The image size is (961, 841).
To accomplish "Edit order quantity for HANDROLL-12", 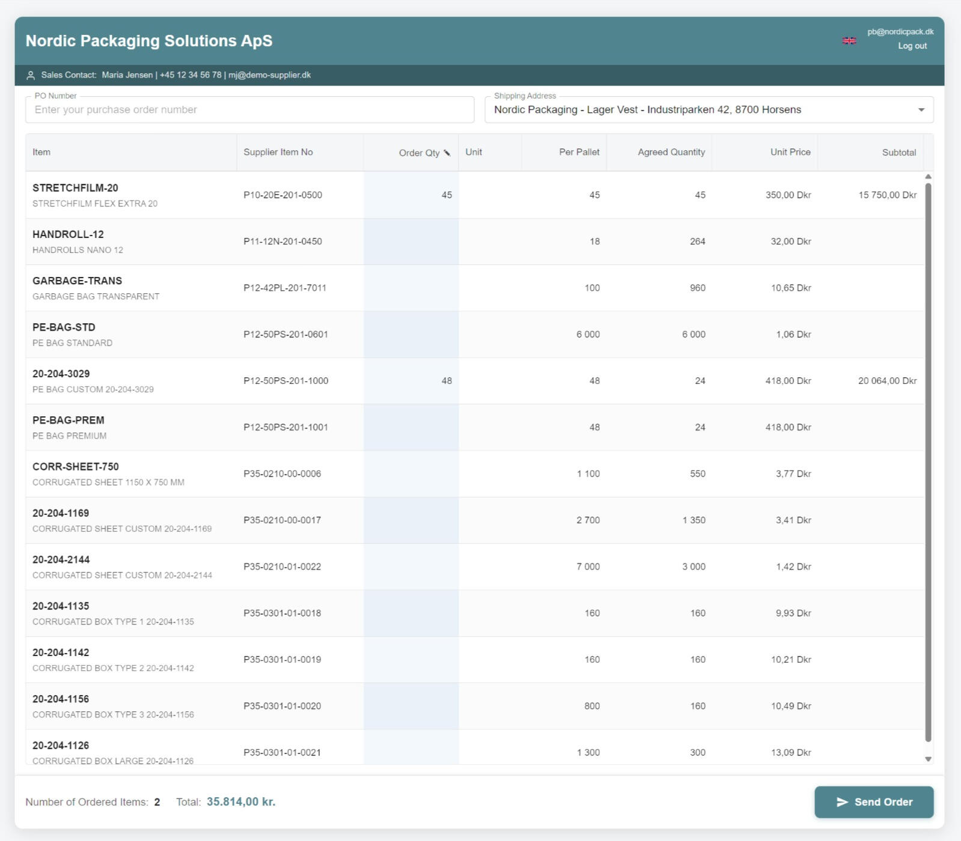I will coord(411,241).
